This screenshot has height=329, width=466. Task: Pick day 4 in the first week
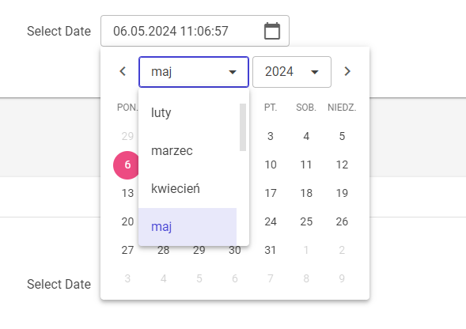click(x=306, y=136)
